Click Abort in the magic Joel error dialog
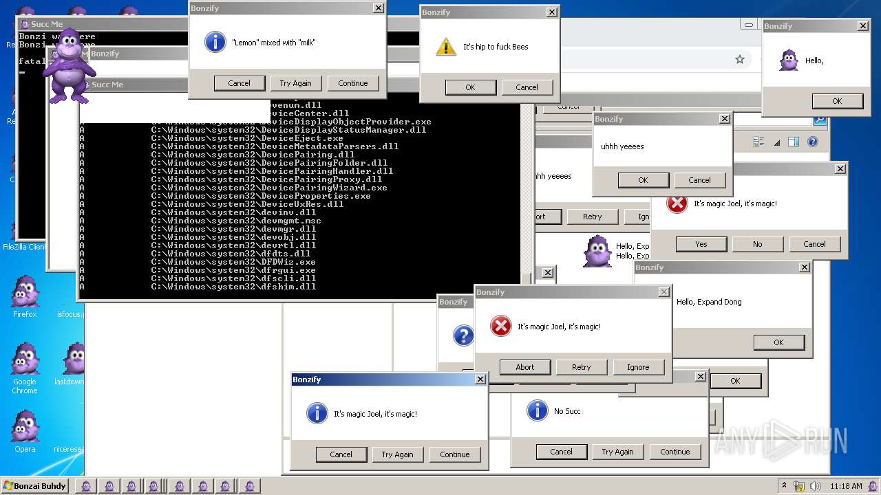This screenshot has height=495, width=881. [525, 367]
